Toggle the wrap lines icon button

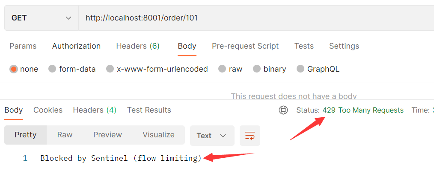coord(250,136)
